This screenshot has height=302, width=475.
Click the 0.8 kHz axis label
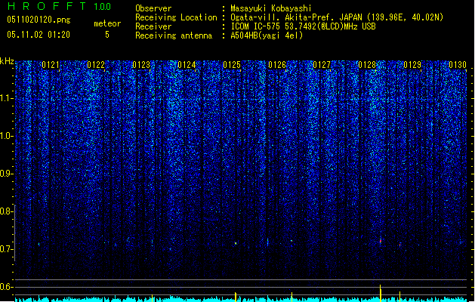coord(7,211)
